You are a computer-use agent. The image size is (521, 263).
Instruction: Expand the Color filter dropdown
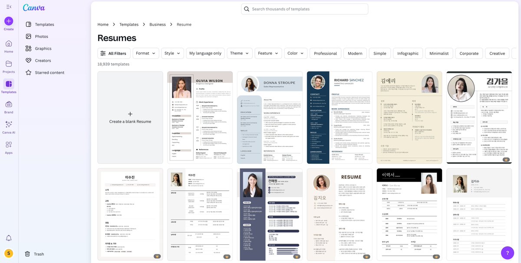(x=296, y=53)
